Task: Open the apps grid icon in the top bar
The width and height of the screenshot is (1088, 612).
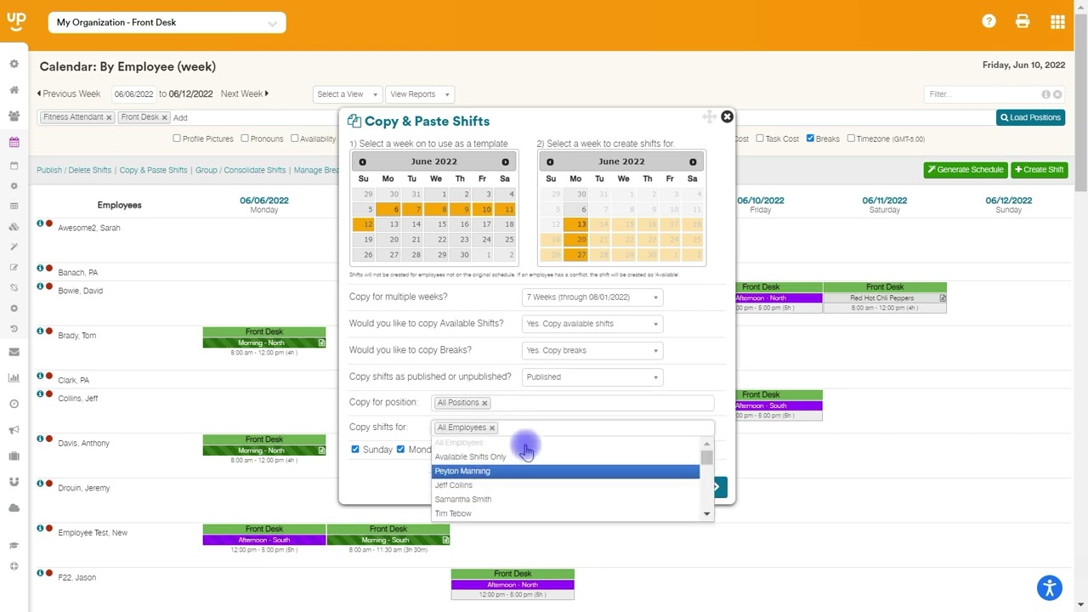Action: click(1057, 22)
